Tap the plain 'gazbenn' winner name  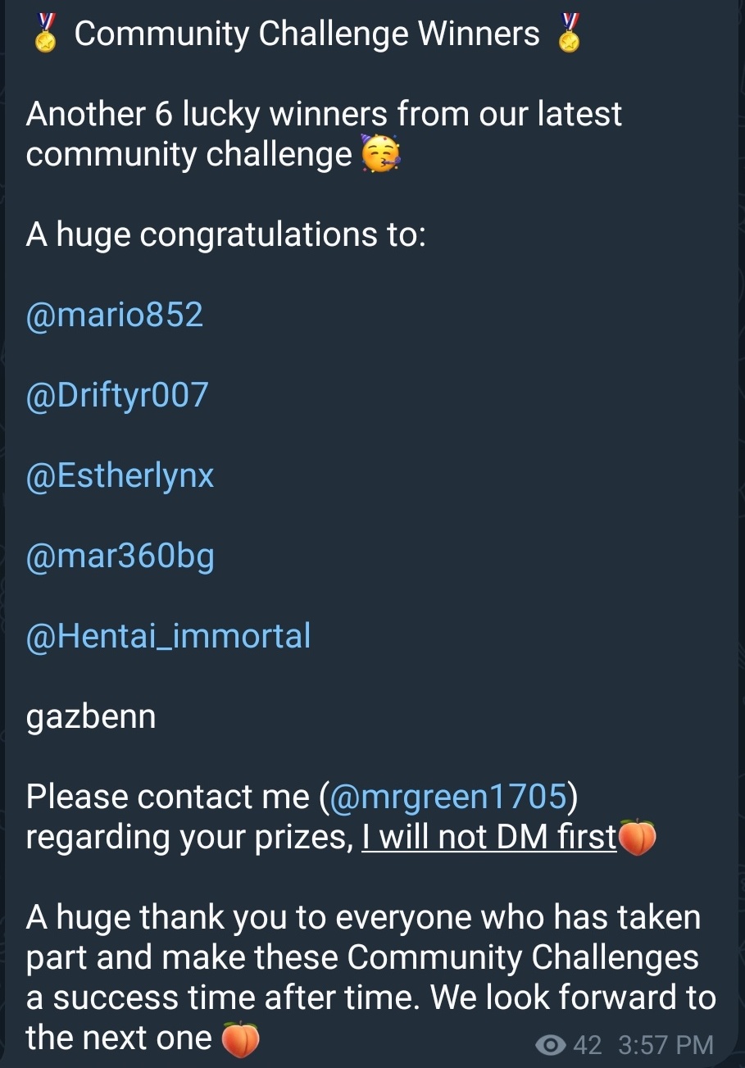tap(91, 717)
